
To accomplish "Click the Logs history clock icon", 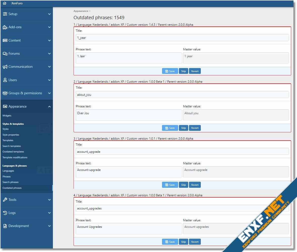I will (5, 213).
